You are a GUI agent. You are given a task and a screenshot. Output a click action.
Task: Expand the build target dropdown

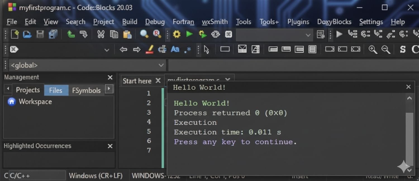point(308,35)
